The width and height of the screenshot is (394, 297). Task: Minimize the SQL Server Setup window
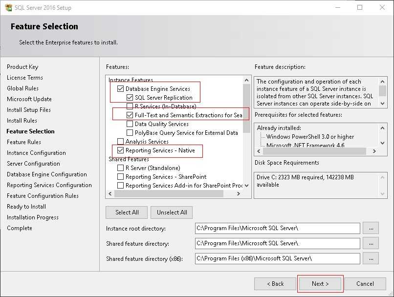coord(338,7)
